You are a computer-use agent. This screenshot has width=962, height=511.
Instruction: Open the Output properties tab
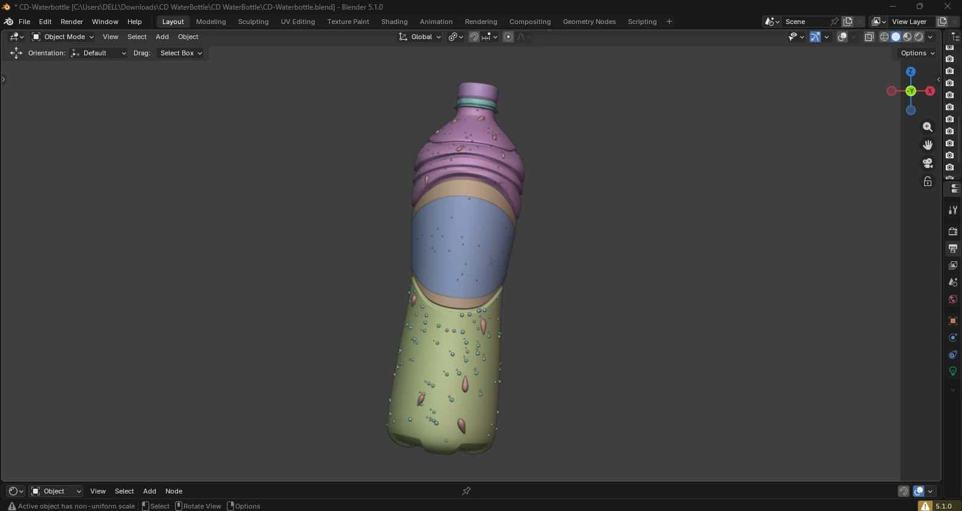[952, 249]
